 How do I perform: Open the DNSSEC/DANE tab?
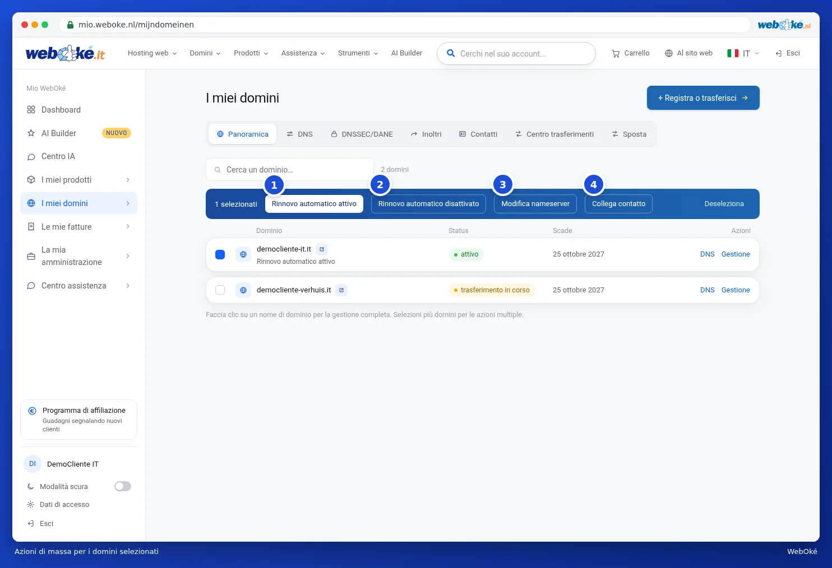pyautogui.click(x=362, y=134)
